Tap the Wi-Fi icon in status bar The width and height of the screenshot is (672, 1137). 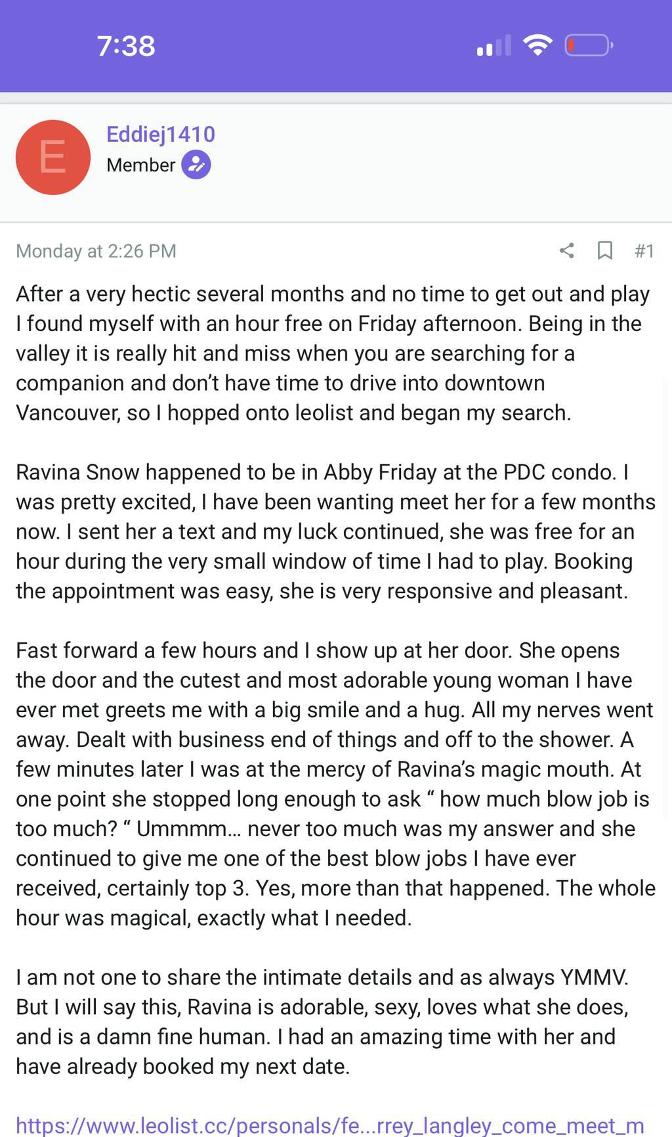pos(537,45)
